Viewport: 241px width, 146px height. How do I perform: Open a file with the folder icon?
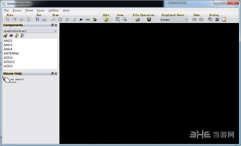tap(138, 19)
